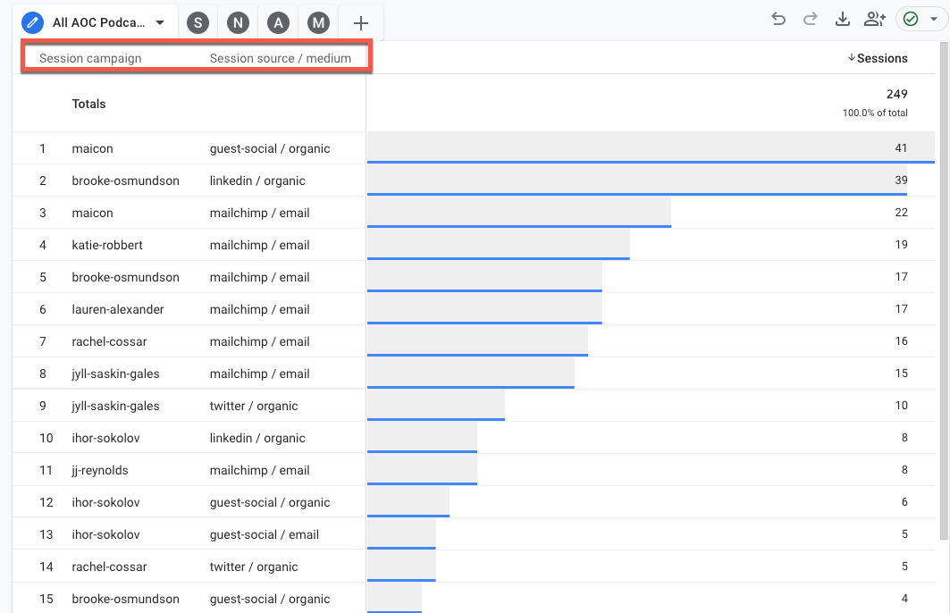950x613 pixels.
Task: Add a new tab with plus icon
Action: pyautogui.click(x=360, y=23)
